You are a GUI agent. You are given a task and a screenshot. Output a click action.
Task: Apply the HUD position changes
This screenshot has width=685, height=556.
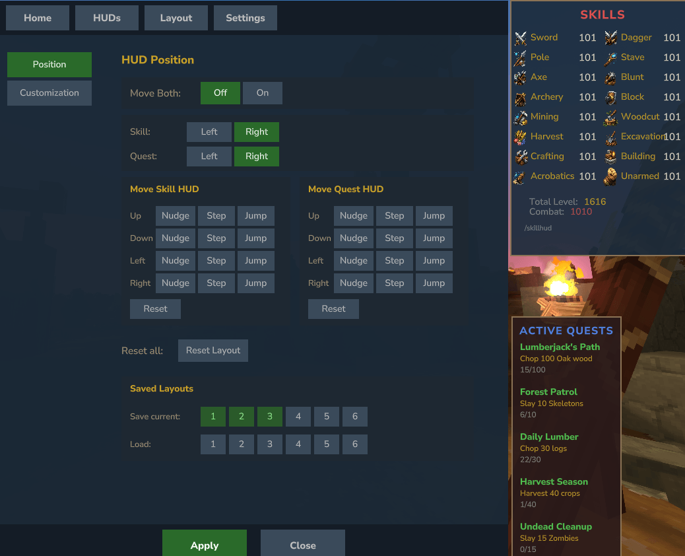[205, 543]
